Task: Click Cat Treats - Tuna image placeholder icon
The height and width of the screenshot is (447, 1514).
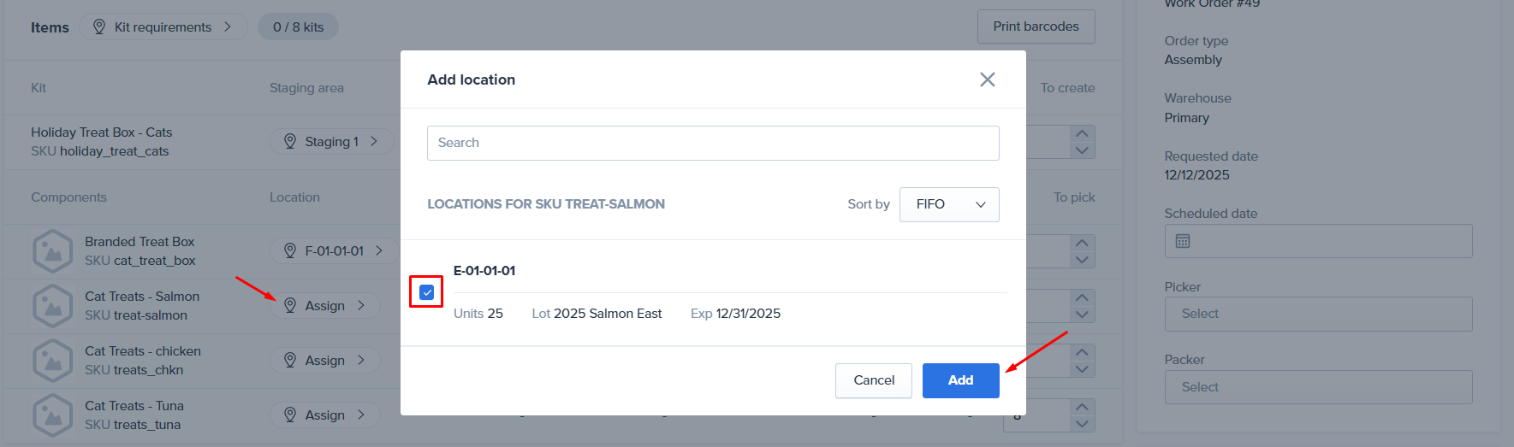Action: [52, 415]
